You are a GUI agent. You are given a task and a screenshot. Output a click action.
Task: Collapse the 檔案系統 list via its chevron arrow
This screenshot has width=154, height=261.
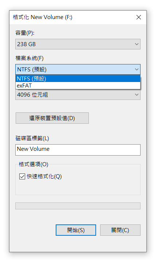coord(137,69)
